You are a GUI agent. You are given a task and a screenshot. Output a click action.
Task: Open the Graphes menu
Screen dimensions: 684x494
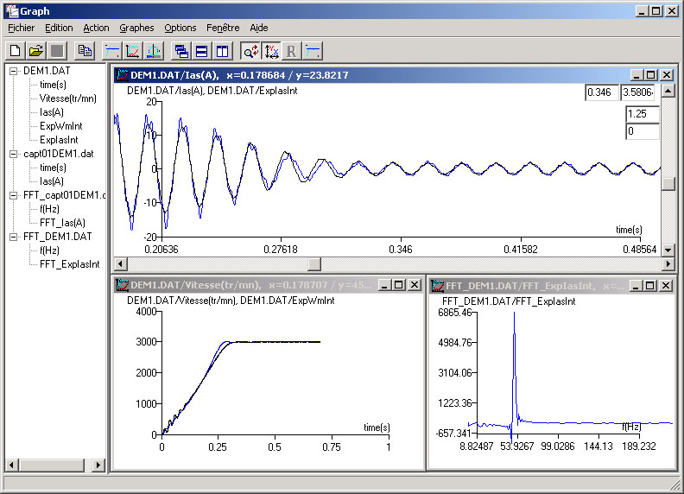(136, 28)
